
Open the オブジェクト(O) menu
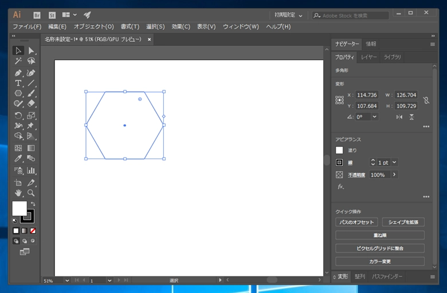pos(94,27)
